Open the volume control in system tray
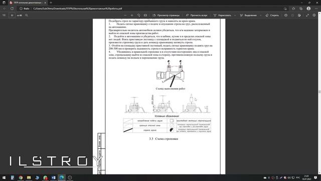The height and width of the screenshot is (181, 321). click(289, 177)
